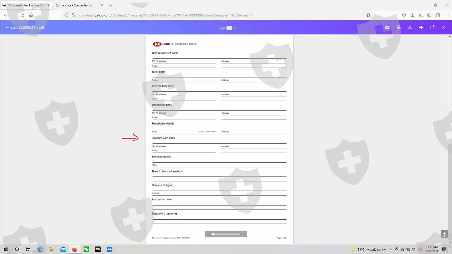Open a new browser tab
Image resolution: width=452 pixels, height=254 pixels.
(111, 5)
